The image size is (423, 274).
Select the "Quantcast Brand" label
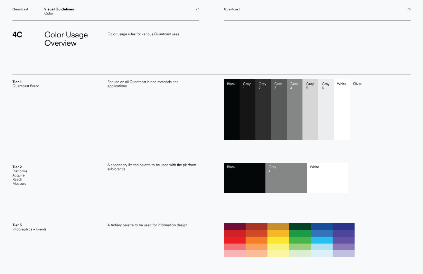click(26, 86)
